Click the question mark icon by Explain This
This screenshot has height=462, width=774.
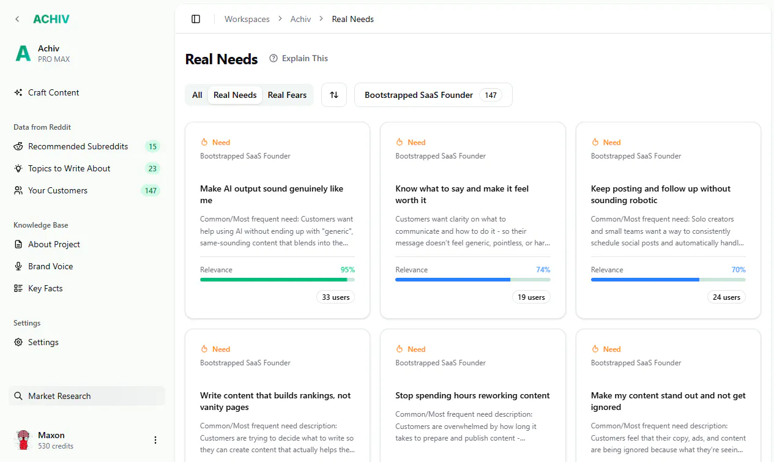point(274,58)
